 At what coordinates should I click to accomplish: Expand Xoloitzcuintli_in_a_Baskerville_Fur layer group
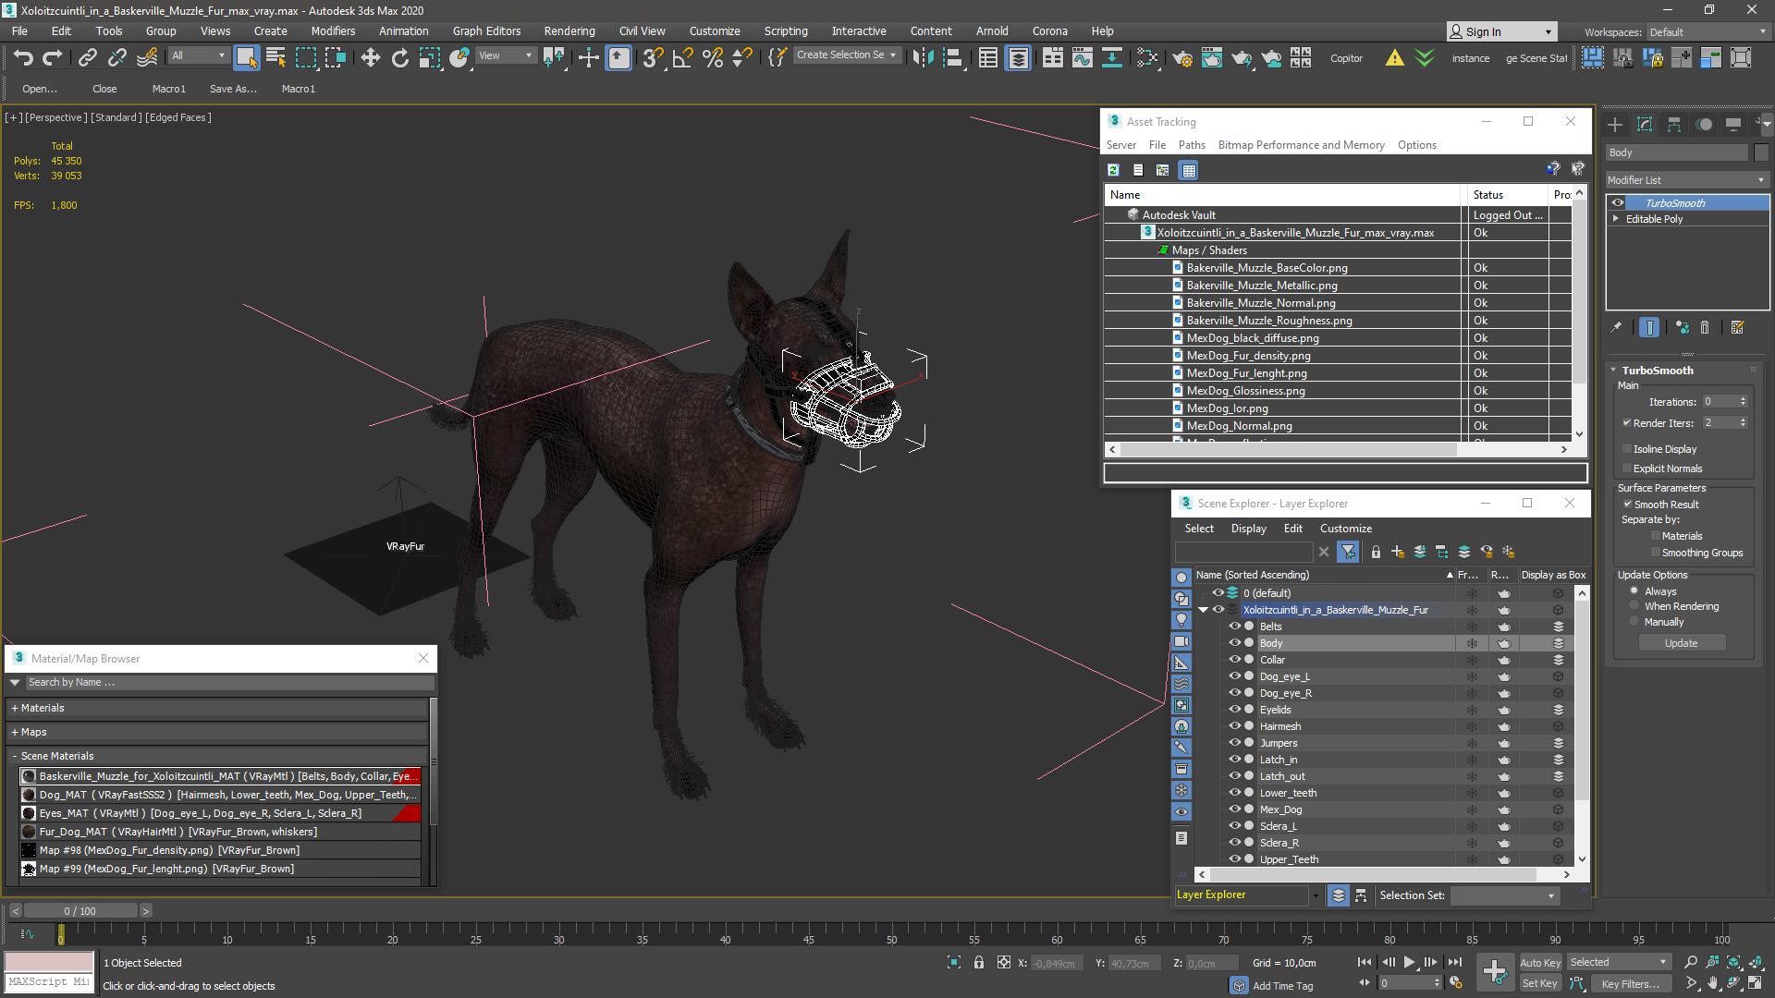(x=1204, y=609)
